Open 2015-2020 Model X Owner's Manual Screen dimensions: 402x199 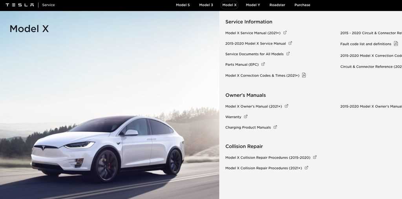(x=371, y=107)
